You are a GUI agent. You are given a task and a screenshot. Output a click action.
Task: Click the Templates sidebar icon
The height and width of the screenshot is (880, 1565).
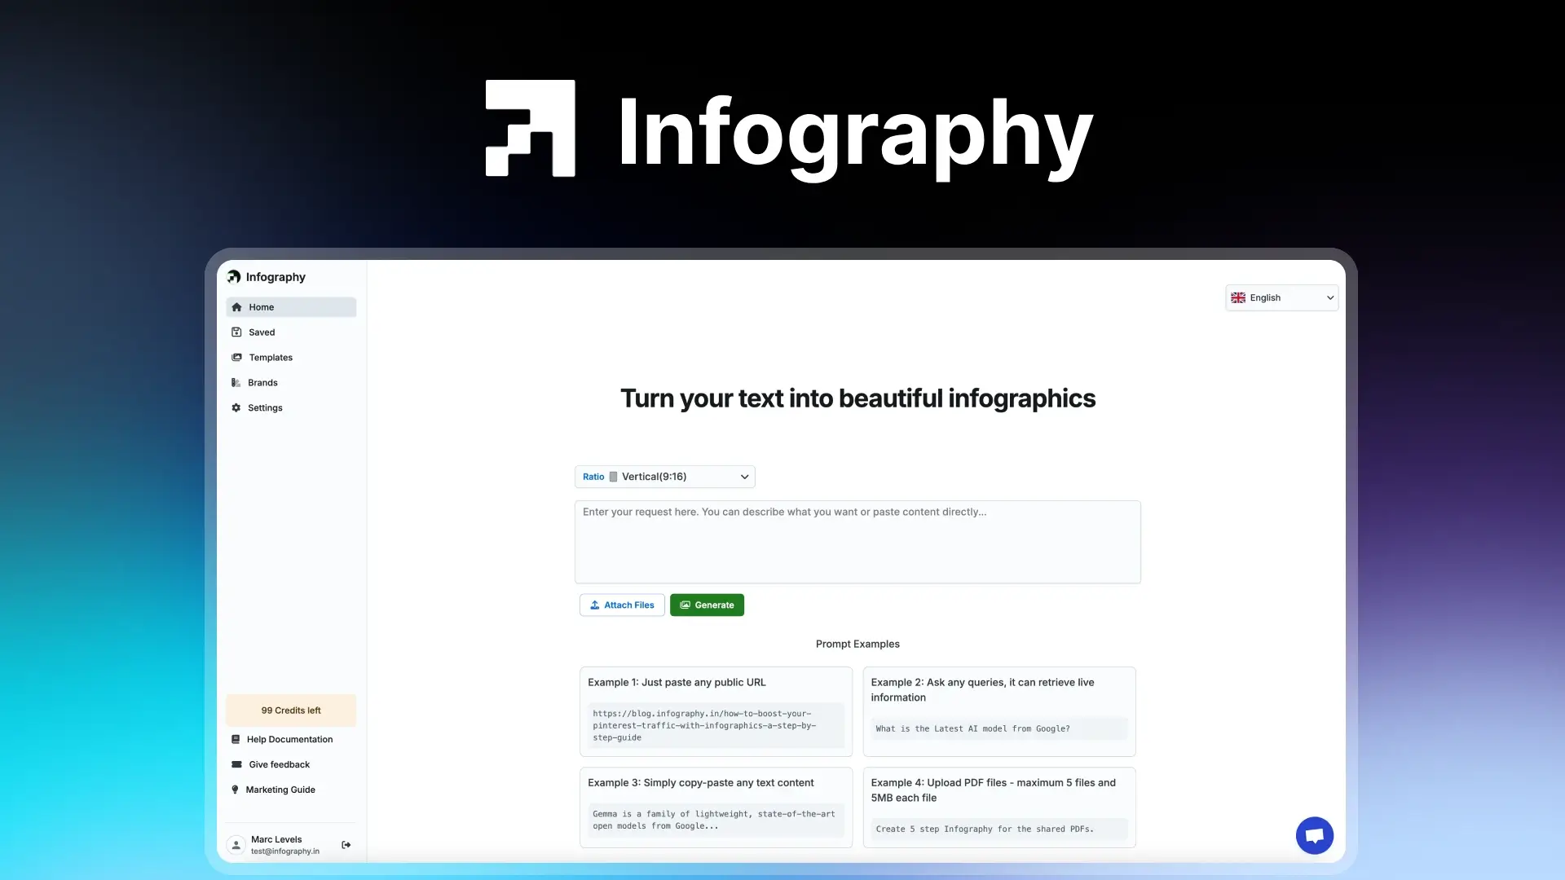click(x=236, y=358)
